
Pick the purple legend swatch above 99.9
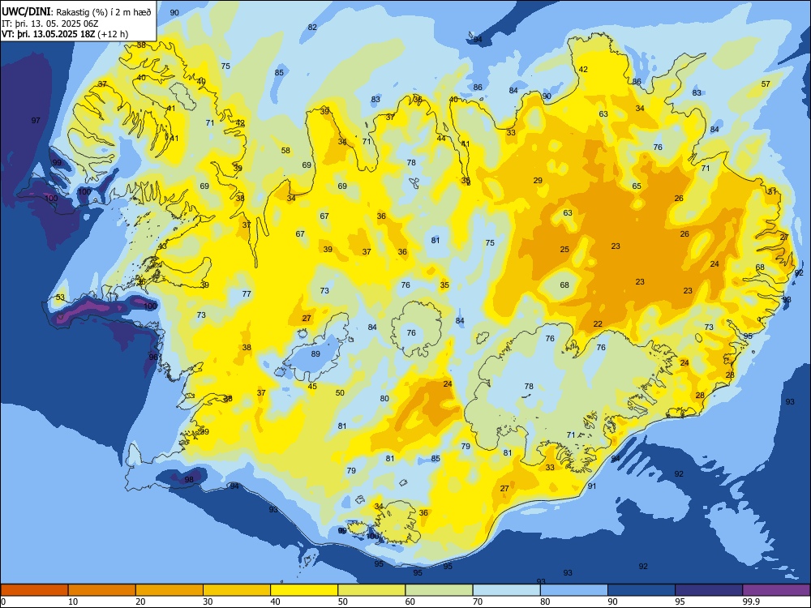pos(776,590)
